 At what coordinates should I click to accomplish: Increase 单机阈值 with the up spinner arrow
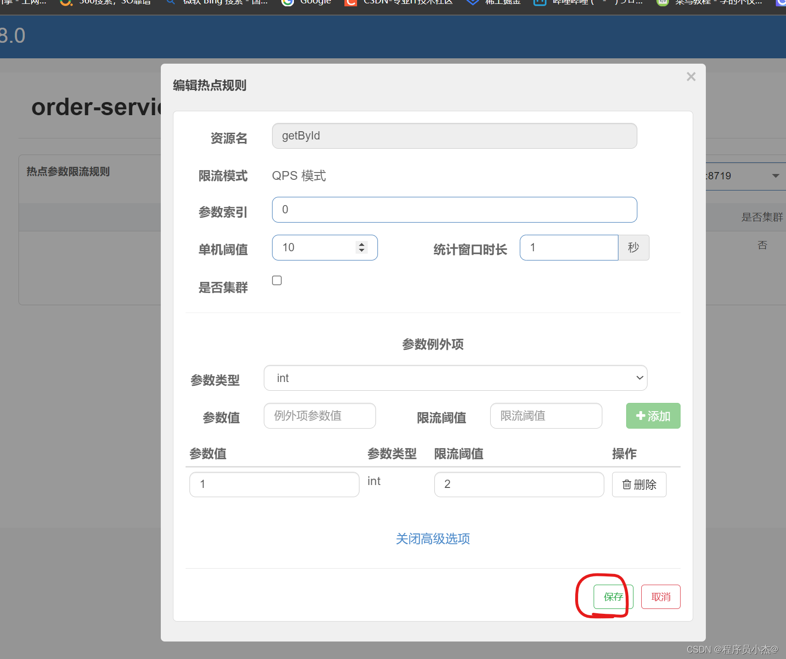[361, 244]
